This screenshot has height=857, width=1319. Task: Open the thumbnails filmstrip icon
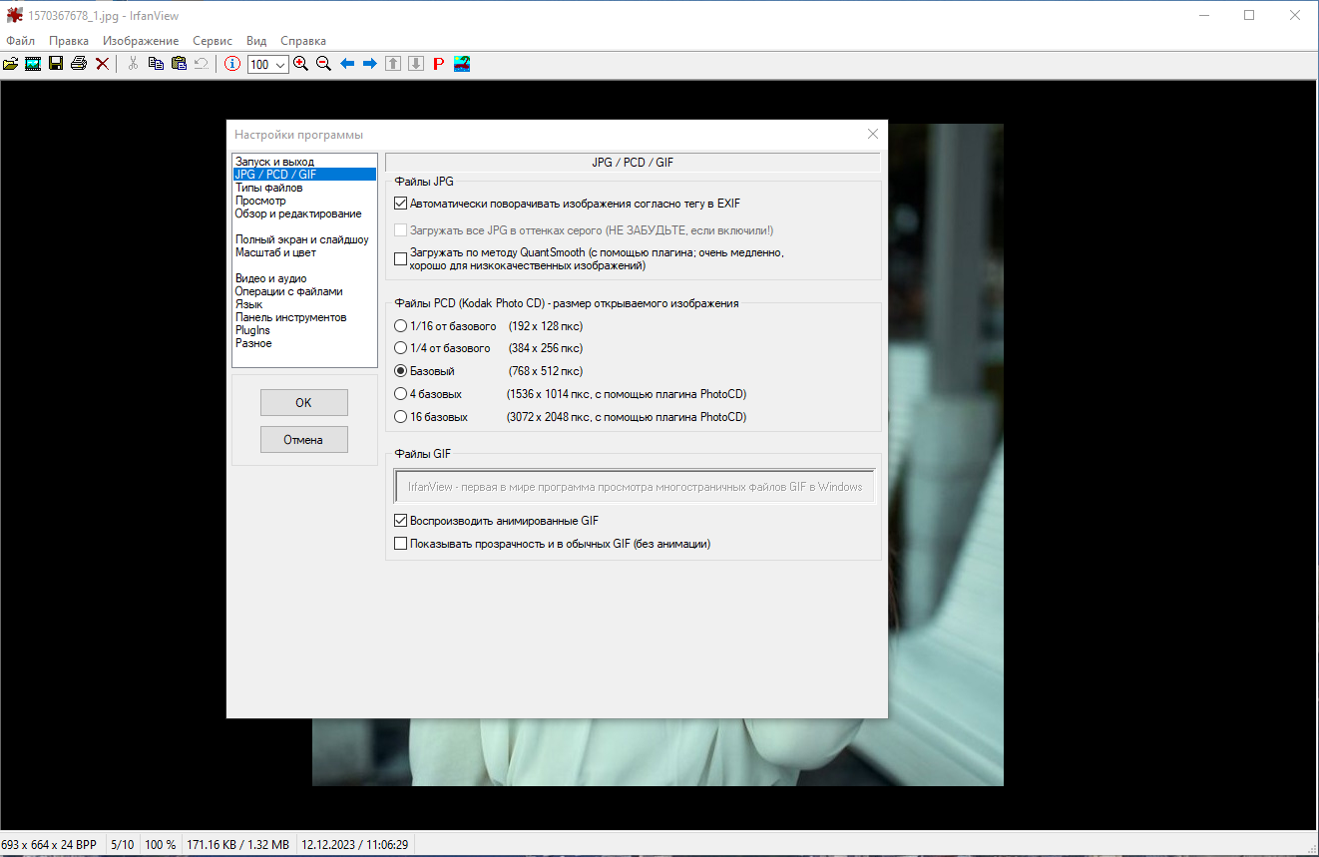click(x=33, y=64)
